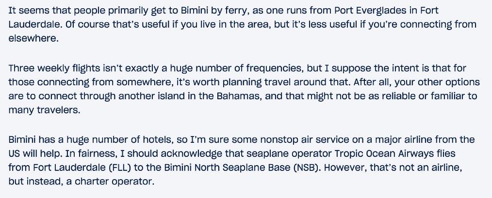Click the words 'Port Everglades'
Screen dimensions: 492x198
click(369, 11)
